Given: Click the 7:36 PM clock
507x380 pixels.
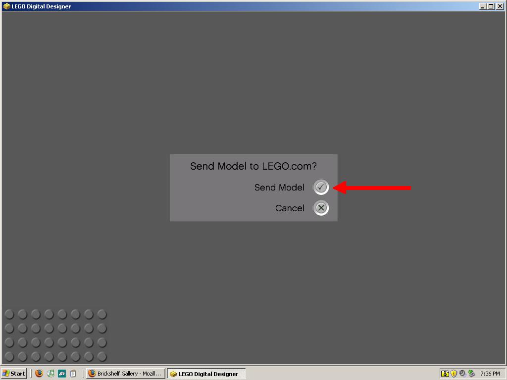Looking at the screenshot, I should click(490, 374).
